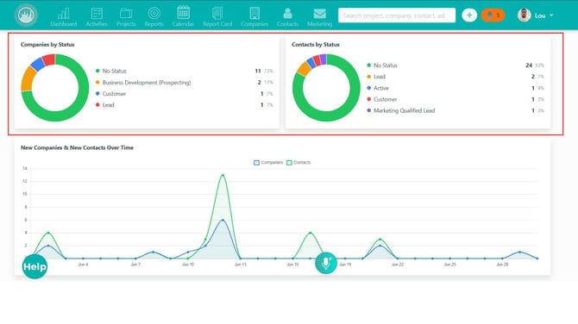The height and width of the screenshot is (324, 578).
Task: Open the Activities checklist icon
Action: coord(97,14)
